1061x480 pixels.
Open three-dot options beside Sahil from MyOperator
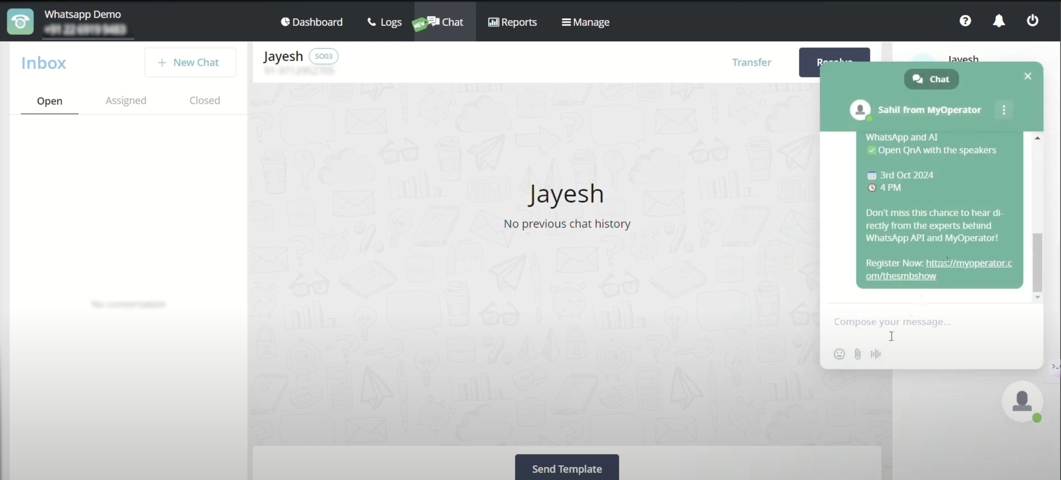(1004, 110)
